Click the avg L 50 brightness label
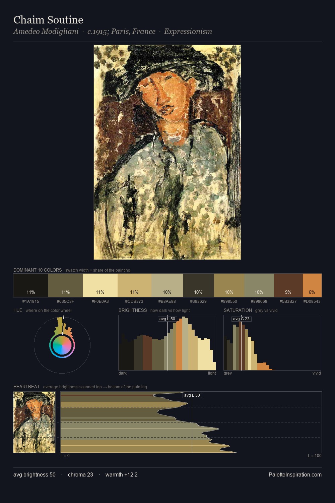Viewport: 335px width, 503px height. point(167,319)
